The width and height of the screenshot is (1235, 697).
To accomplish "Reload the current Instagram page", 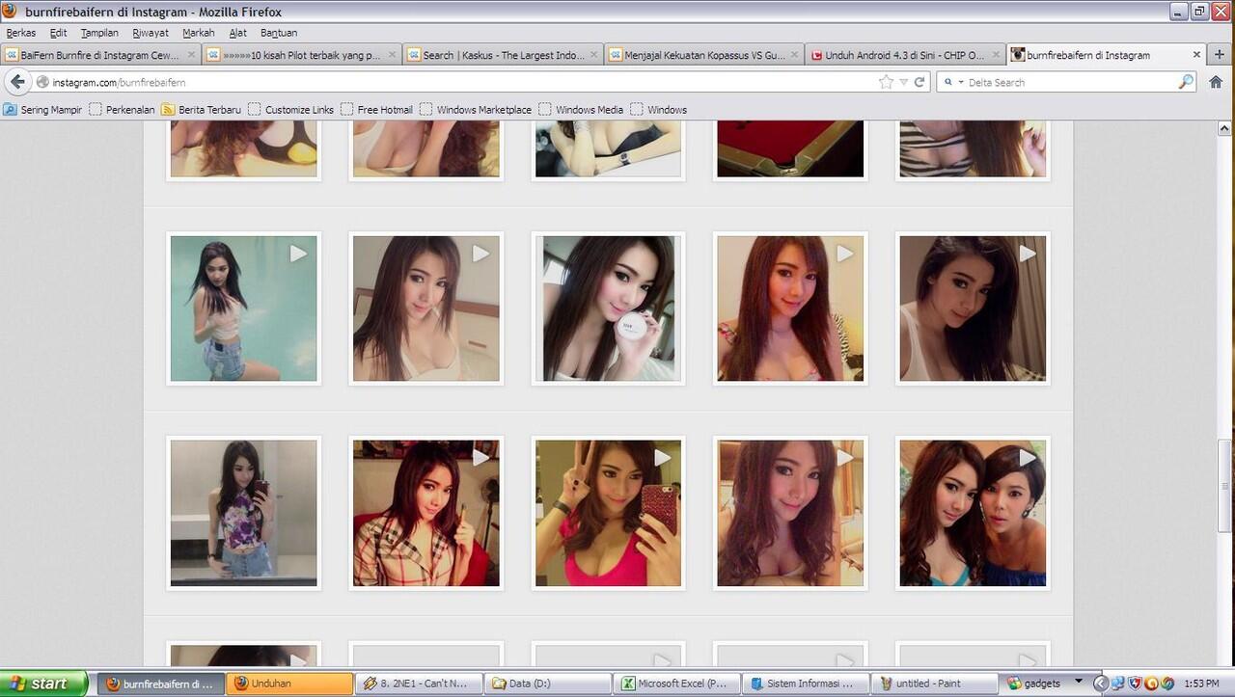I will click(919, 82).
